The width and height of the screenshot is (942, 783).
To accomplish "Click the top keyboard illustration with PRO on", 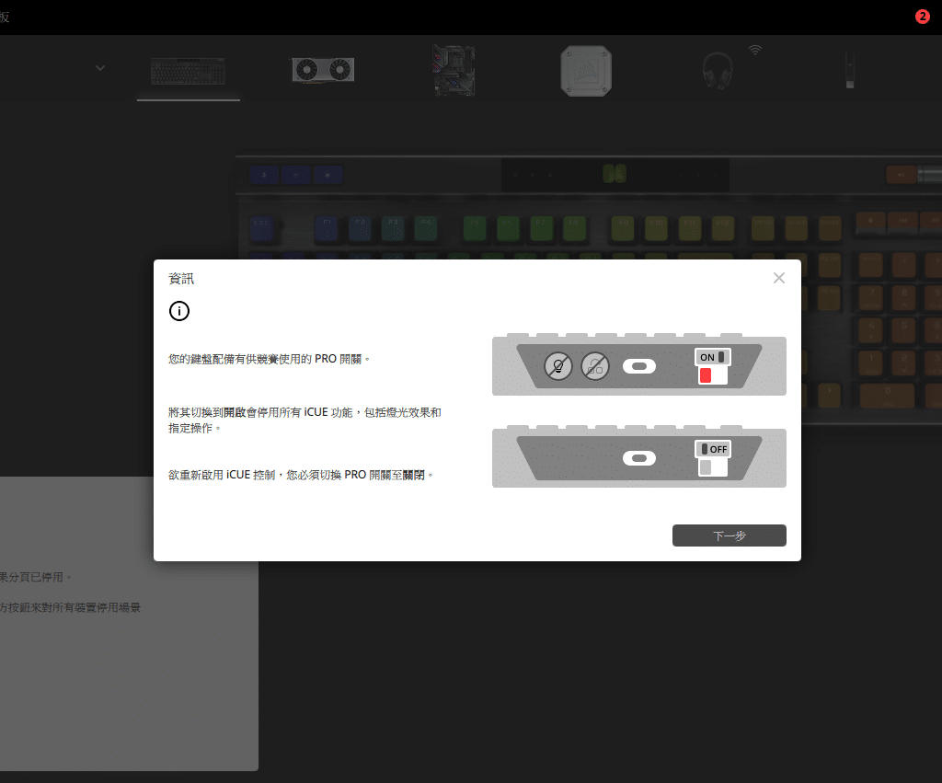I will point(638,365).
